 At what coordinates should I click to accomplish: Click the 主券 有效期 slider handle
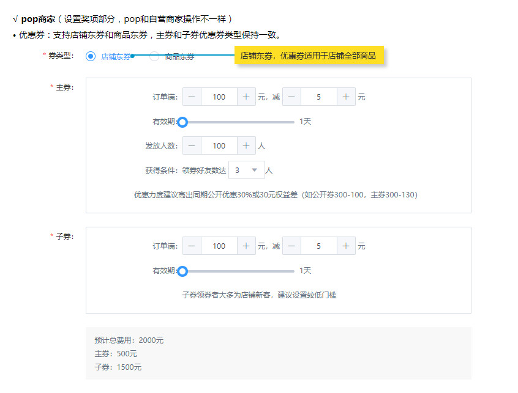click(182, 122)
